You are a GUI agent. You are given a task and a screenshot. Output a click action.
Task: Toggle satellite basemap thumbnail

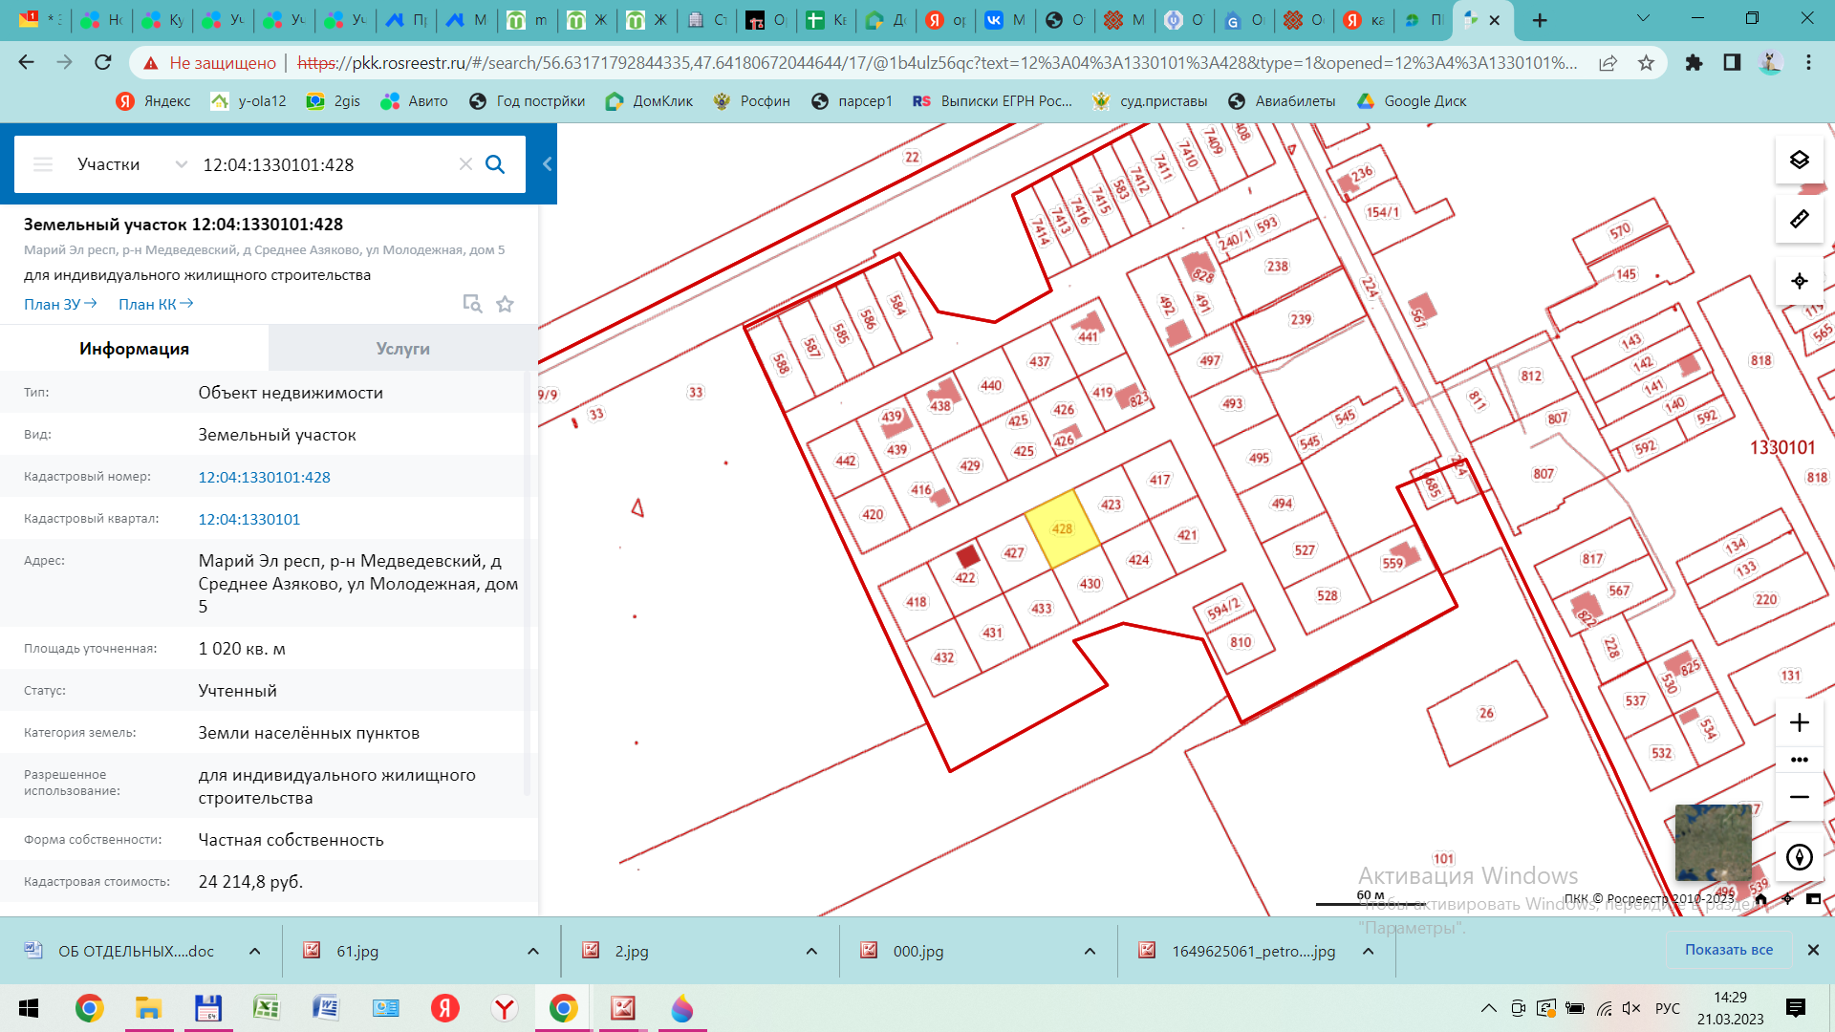[1713, 843]
